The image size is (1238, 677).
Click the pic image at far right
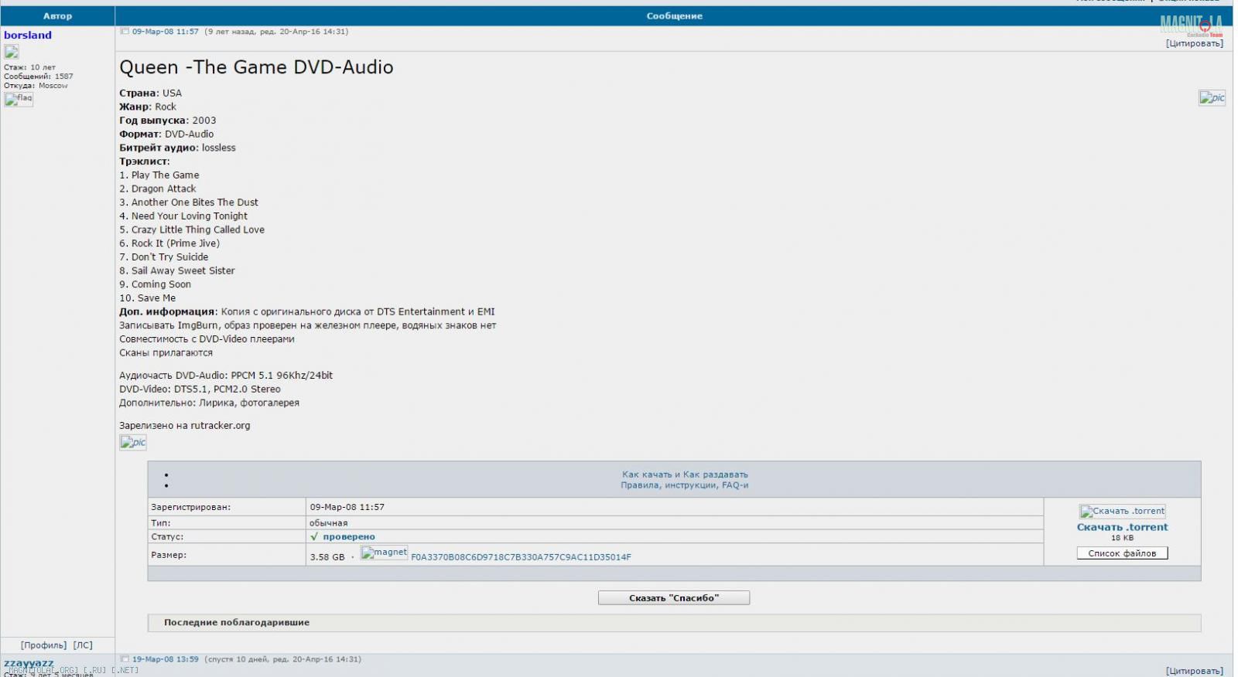click(x=1212, y=97)
